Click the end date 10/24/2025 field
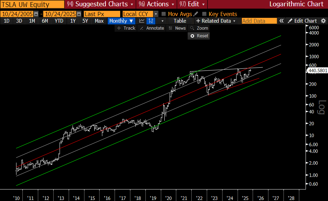Screen dimensions: 328x201 point(60,14)
